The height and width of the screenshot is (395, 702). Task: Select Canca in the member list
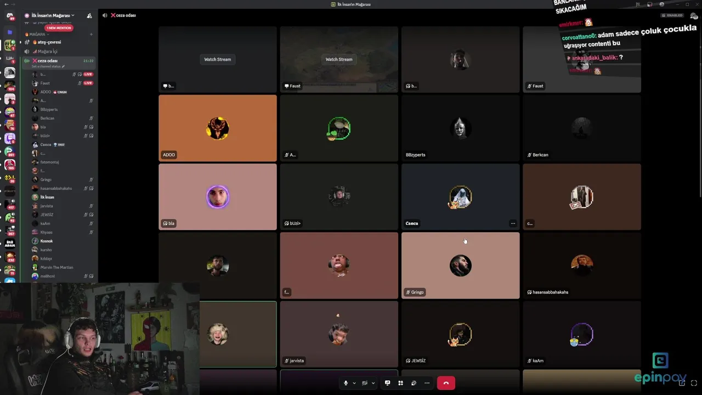pos(62,144)
